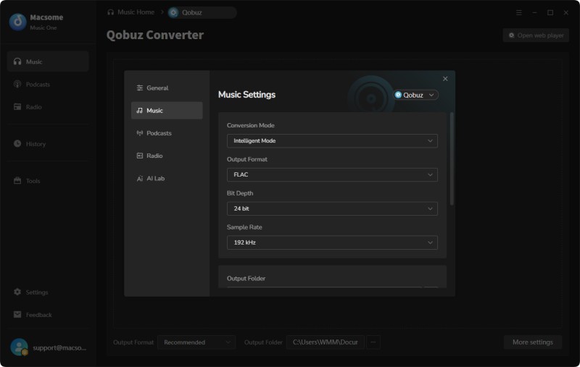This screenshot has height=367, width=580.
Task: Click the Feedback envelope icon
Action: point(17,314)
